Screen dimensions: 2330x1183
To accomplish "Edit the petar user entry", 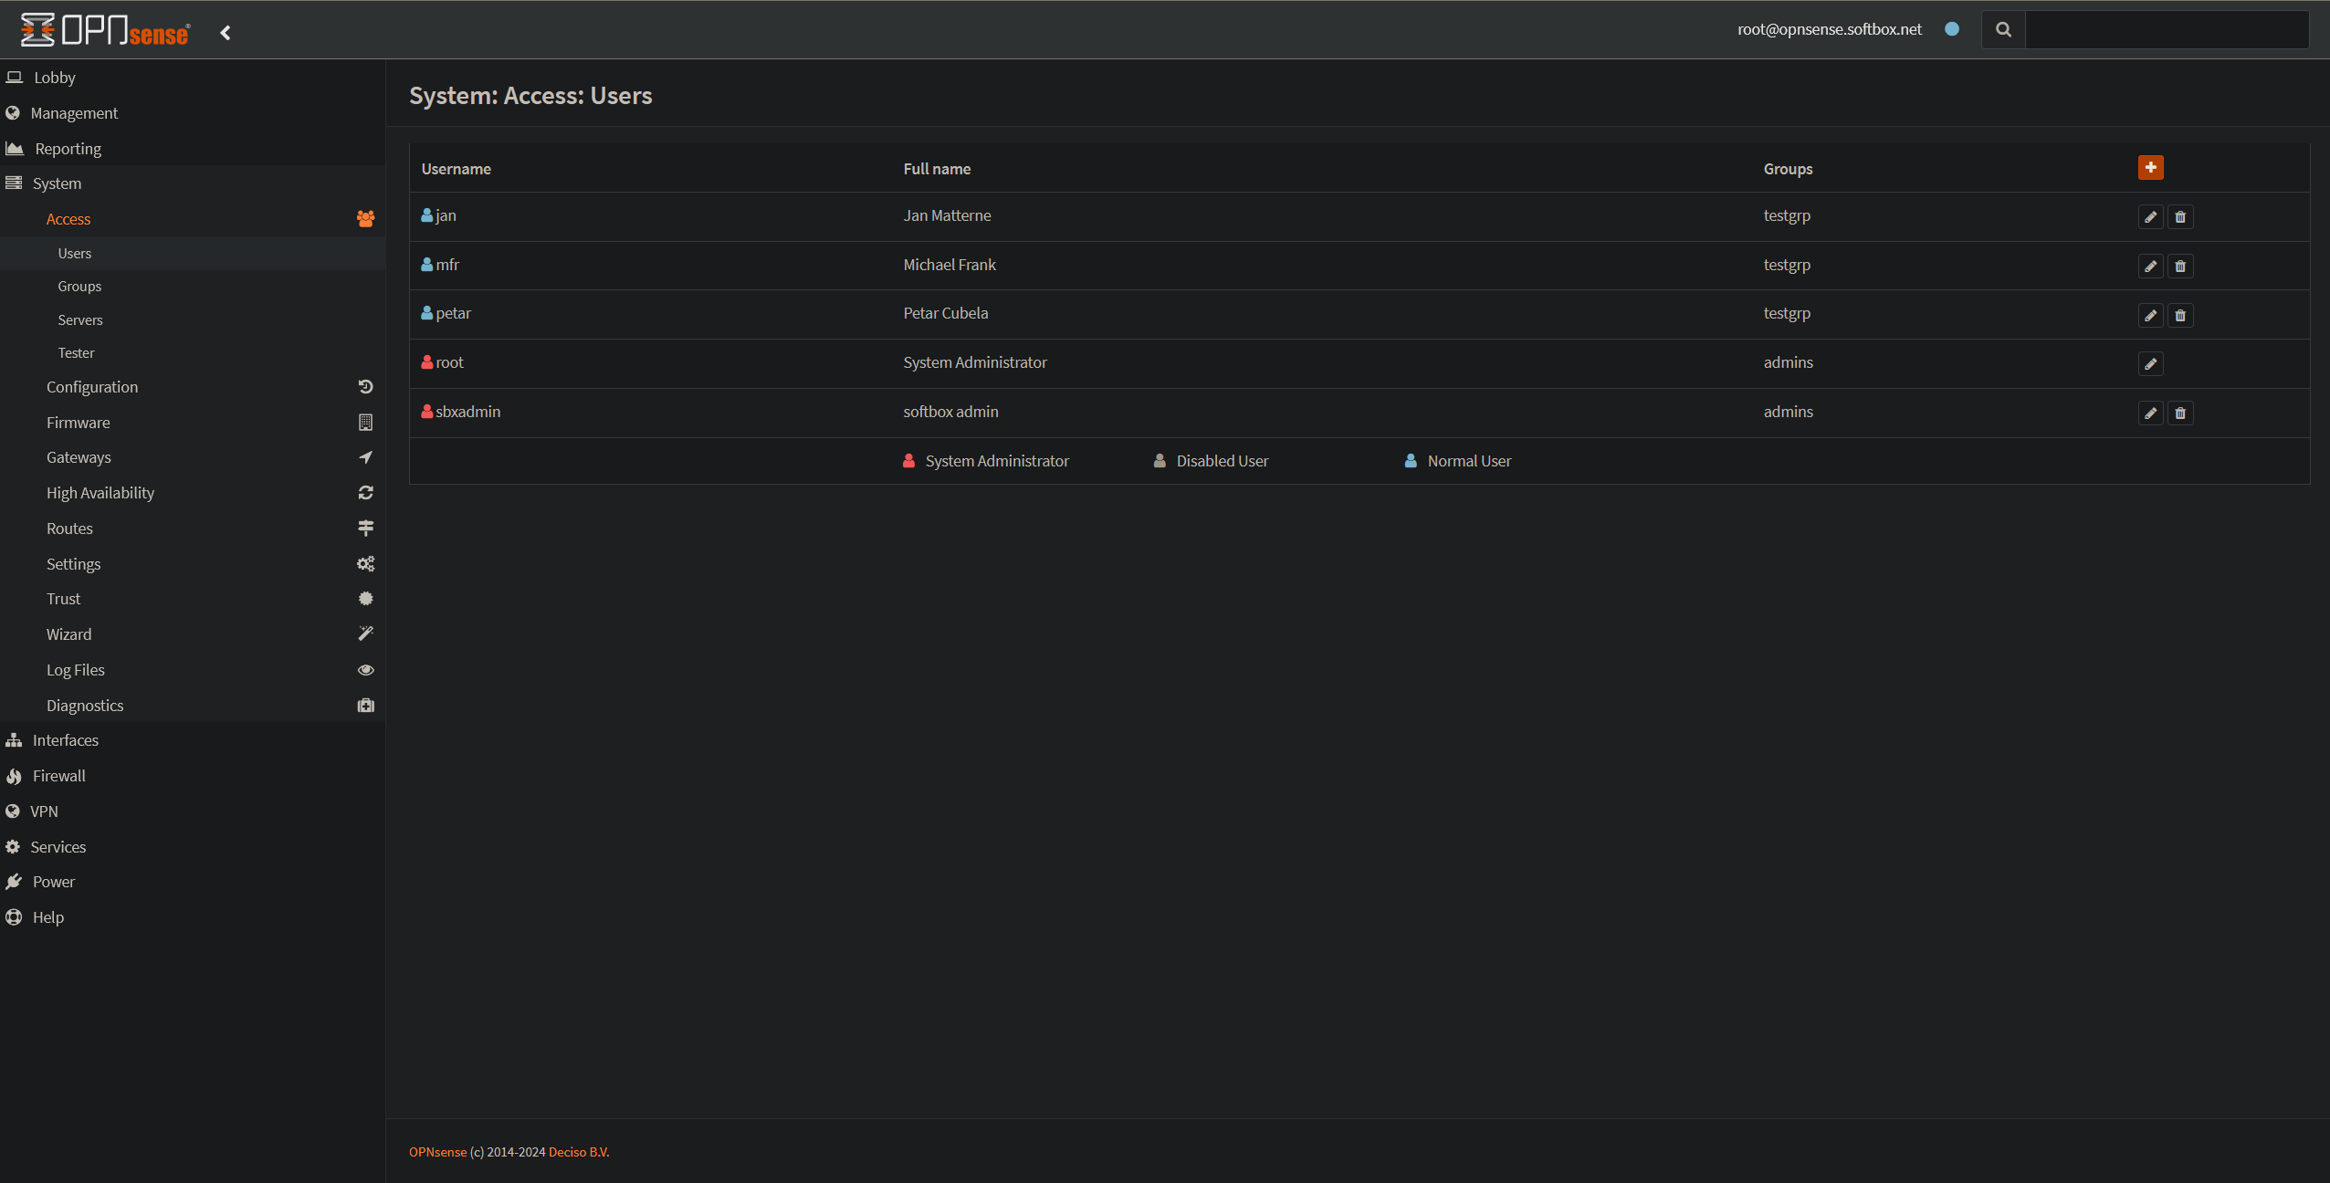I will 2150,316.
